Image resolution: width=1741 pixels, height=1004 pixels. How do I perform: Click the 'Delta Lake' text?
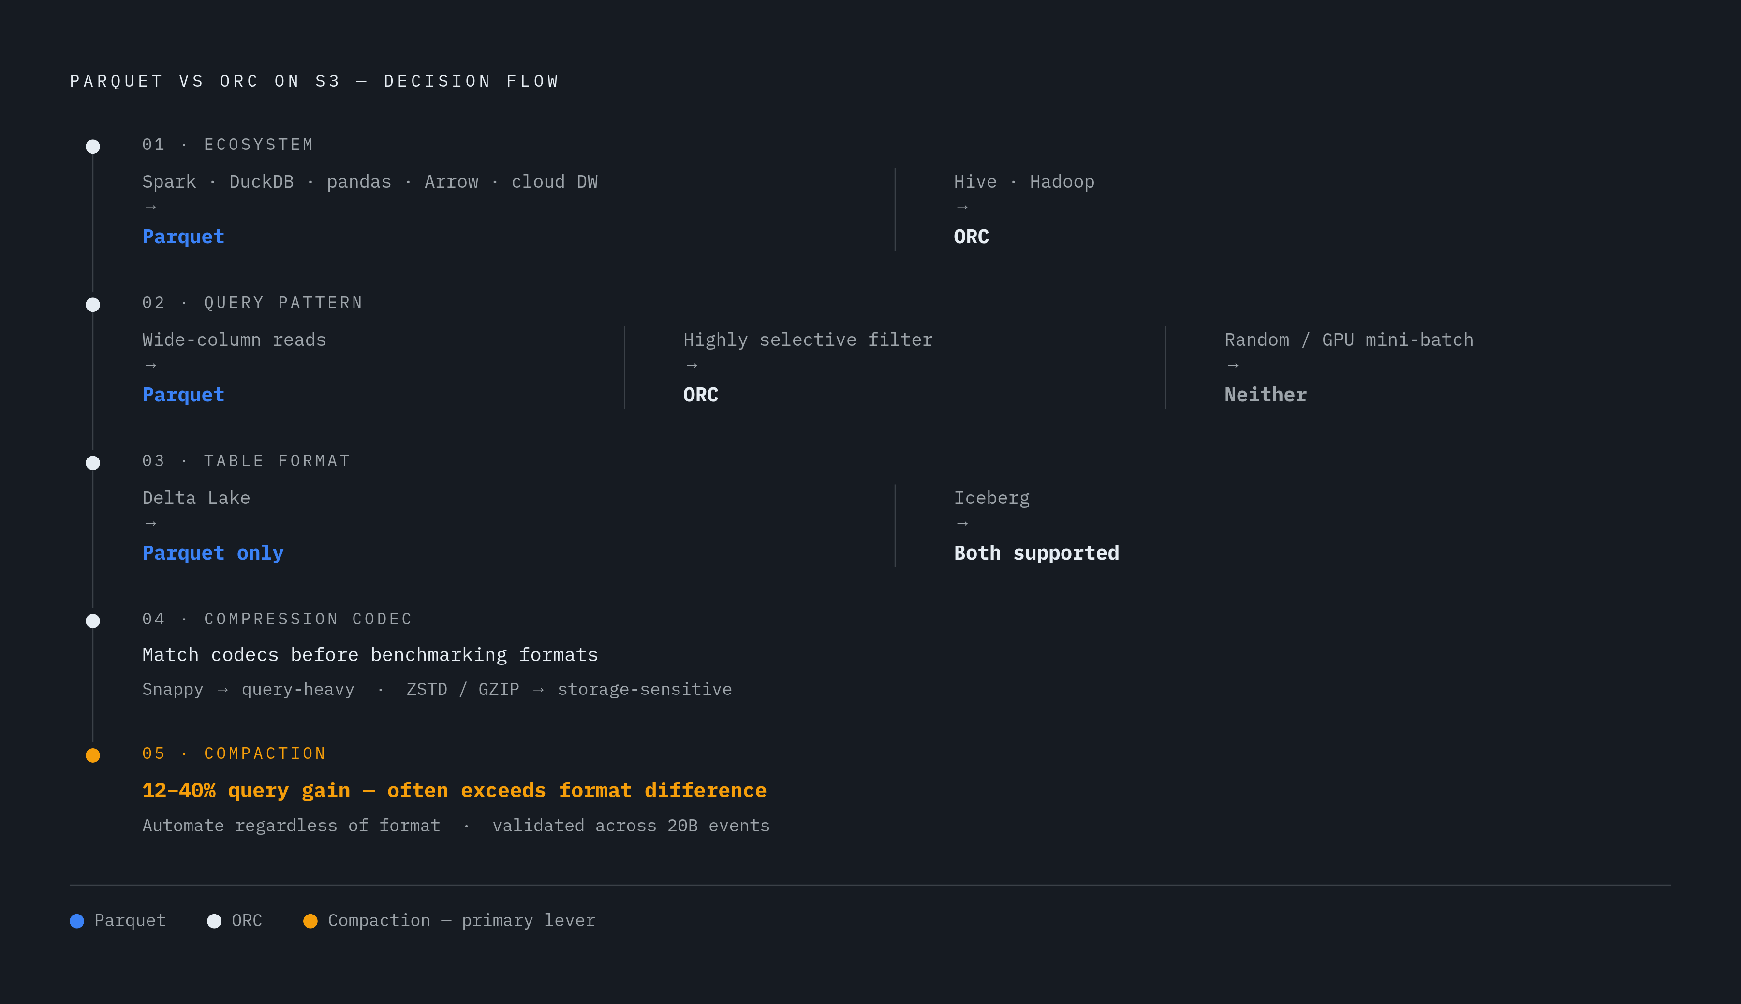(196, 497)
